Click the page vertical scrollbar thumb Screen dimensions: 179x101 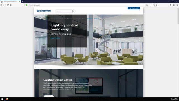pyautogui.click(x=178, y=16)
